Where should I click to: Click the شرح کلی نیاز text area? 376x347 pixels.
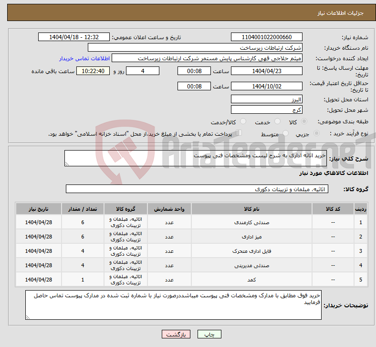[x=196, y=158]
